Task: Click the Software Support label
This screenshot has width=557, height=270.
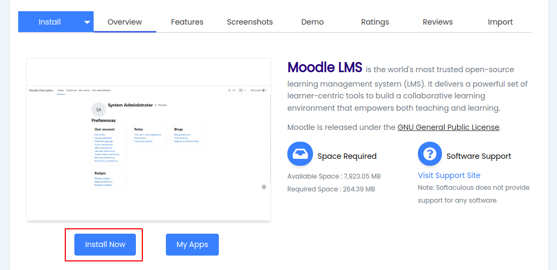Action: click(x=478, y=156)
